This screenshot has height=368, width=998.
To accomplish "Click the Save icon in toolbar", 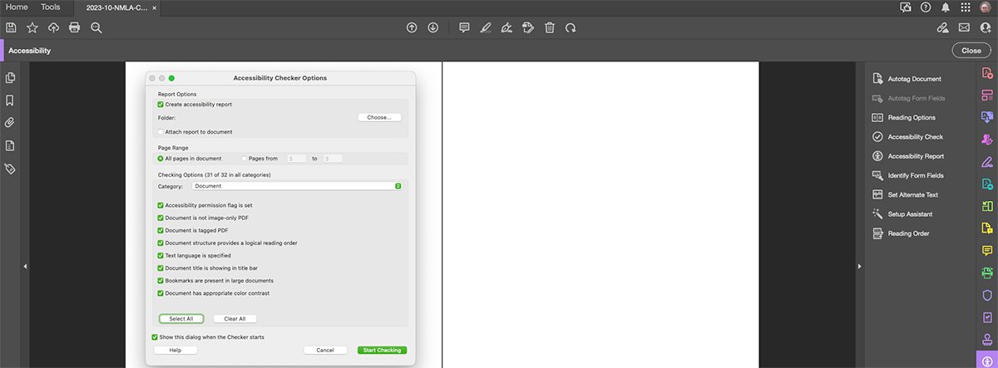I will click(11, 27).
